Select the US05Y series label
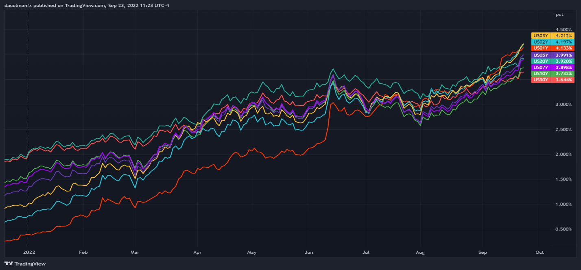The image size is (581, 270). (x=541, y=55)
